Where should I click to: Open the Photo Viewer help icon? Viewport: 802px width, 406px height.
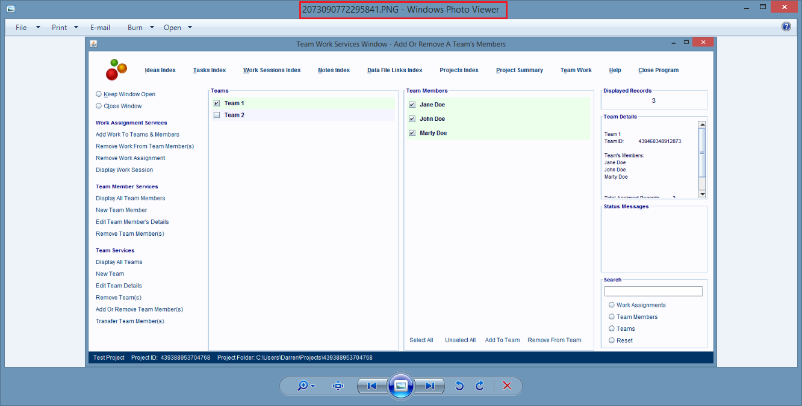(x=786, y=26)
